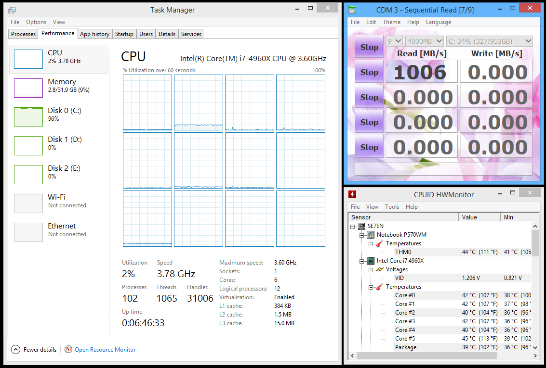Click the Notebook P570WM motherboard icon
The image size is (546, 368).
(371, 235)
